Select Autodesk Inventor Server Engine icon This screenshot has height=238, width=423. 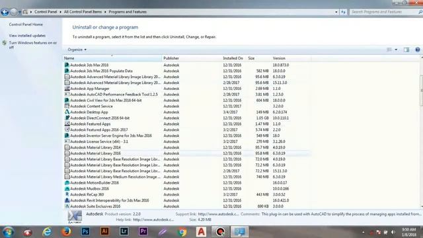point(67,136)
